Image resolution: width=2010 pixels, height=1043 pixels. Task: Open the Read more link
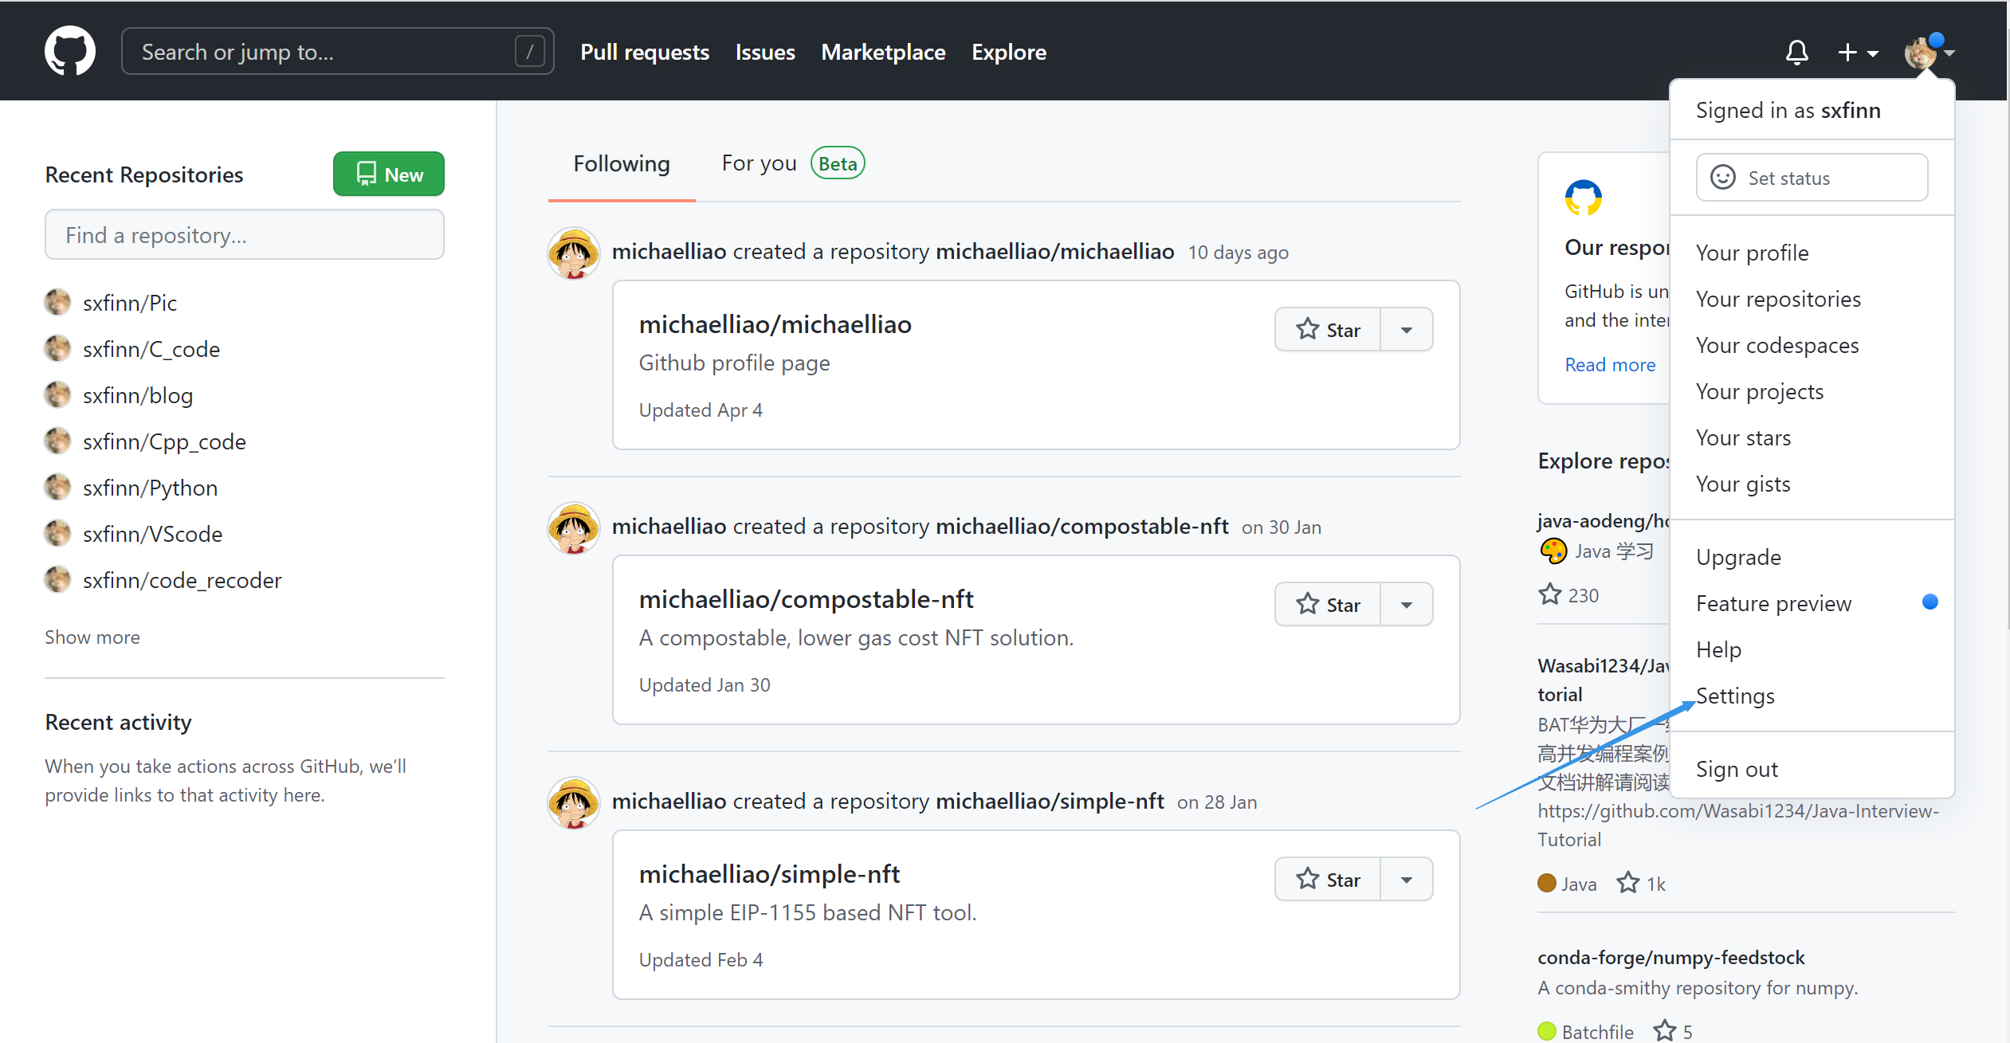click(1610, 365)
